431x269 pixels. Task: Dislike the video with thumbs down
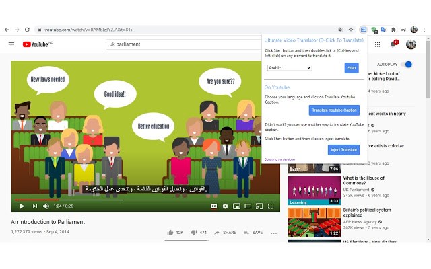pos(199,233)
